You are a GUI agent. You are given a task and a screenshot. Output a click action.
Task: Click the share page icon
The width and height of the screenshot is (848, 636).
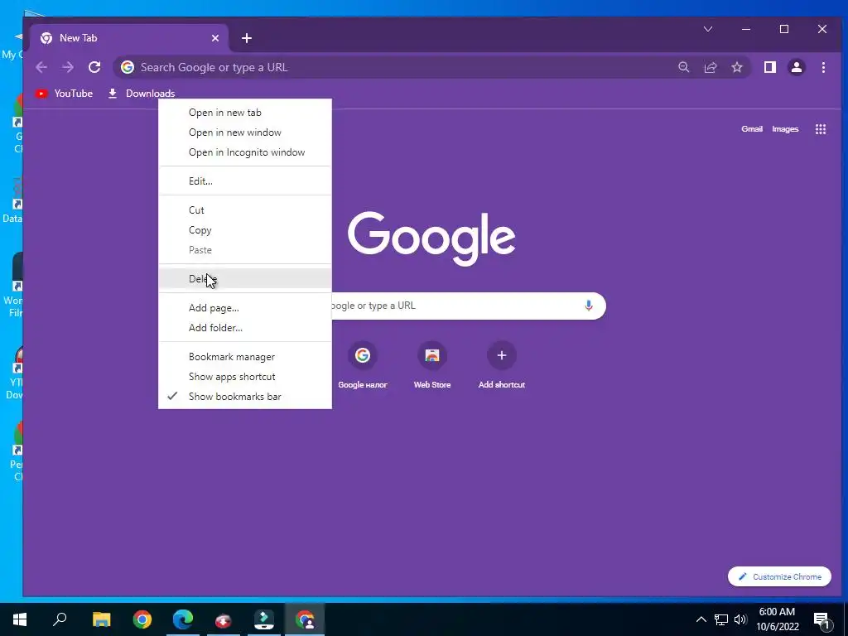click(x=710, y=67)
